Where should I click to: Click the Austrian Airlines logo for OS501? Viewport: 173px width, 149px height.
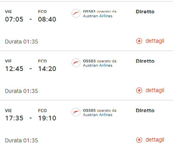coord(76,13)
